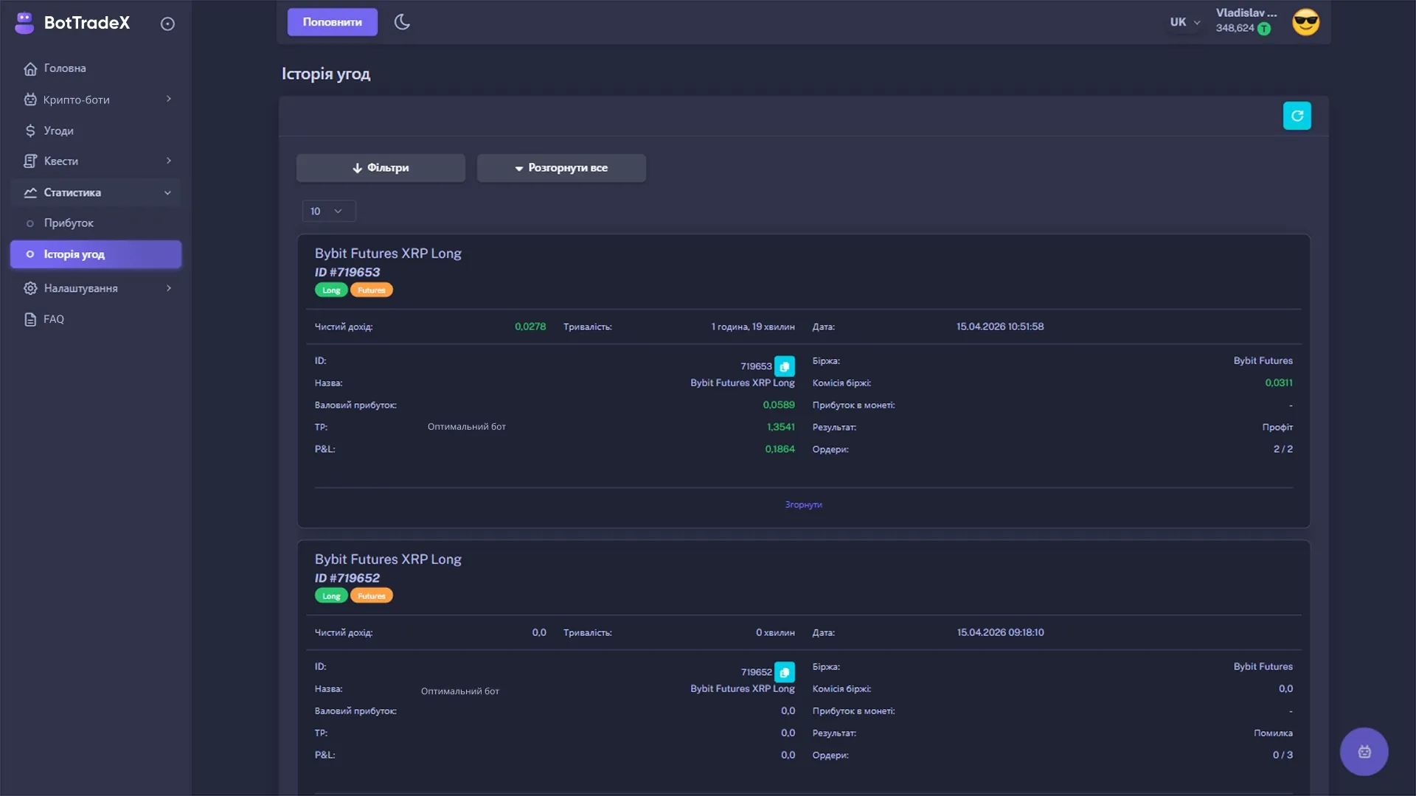The width and height of the screenshot is (1416, 796).
Task: Open the FAQ page
Action: [x=54, y=319]
